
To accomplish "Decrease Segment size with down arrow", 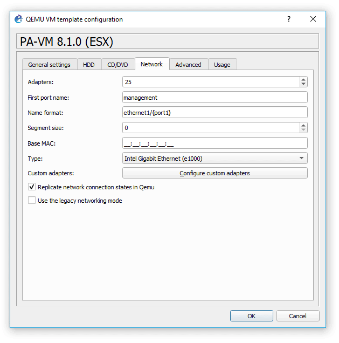I will [303, 130].
